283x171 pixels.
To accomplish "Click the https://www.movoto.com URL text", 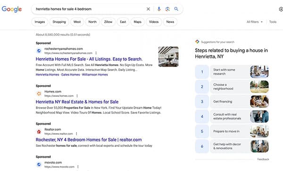I will (59, 167).
